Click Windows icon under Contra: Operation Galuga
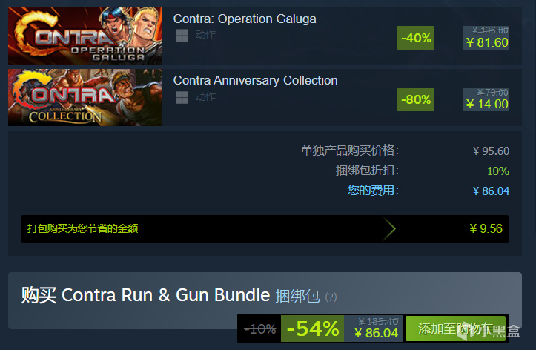The width and height of the screenshot is (536, 350). (182, 36)
